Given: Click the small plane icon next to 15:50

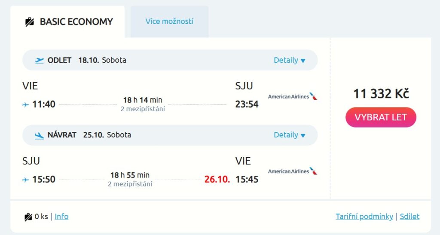Looking at the screenshot, I should pos(26,180).
